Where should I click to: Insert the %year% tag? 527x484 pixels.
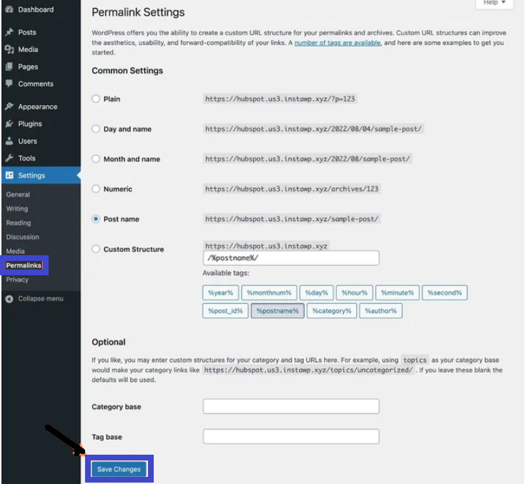tap(220, 292)
